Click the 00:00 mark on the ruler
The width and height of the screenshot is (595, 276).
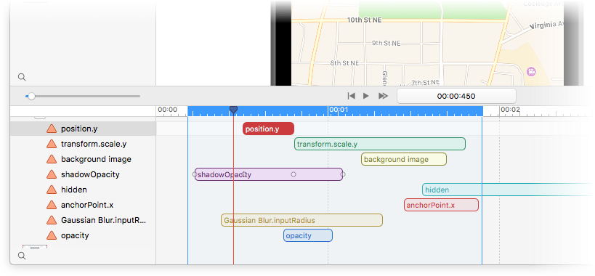(167, 110)
